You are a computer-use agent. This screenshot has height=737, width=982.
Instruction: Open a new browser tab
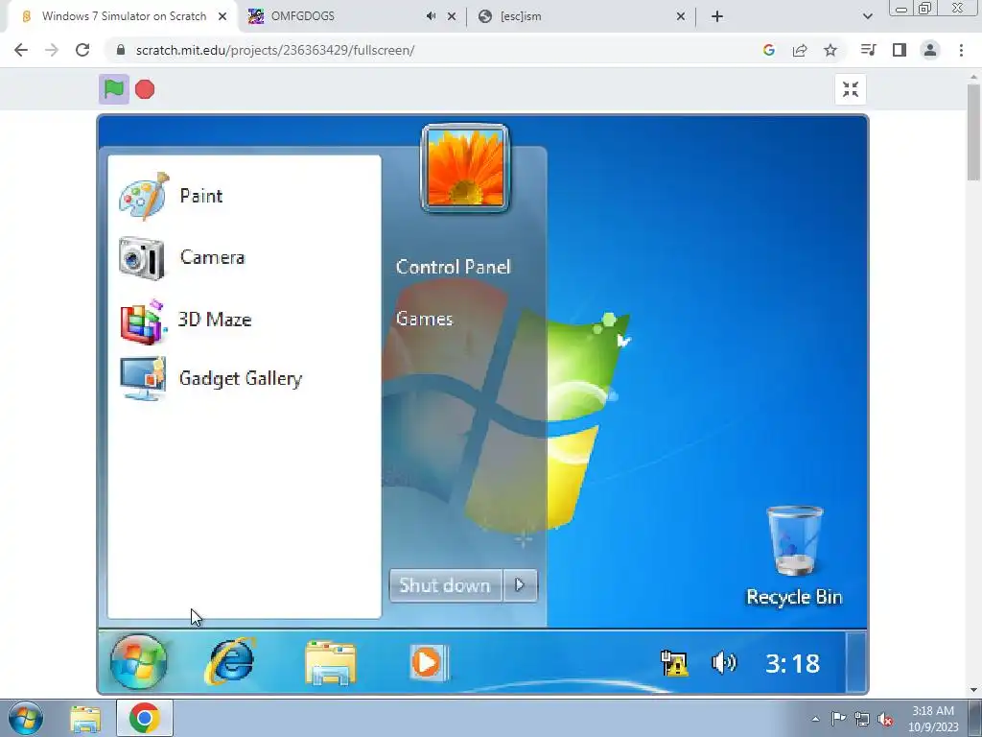point(717,16)
